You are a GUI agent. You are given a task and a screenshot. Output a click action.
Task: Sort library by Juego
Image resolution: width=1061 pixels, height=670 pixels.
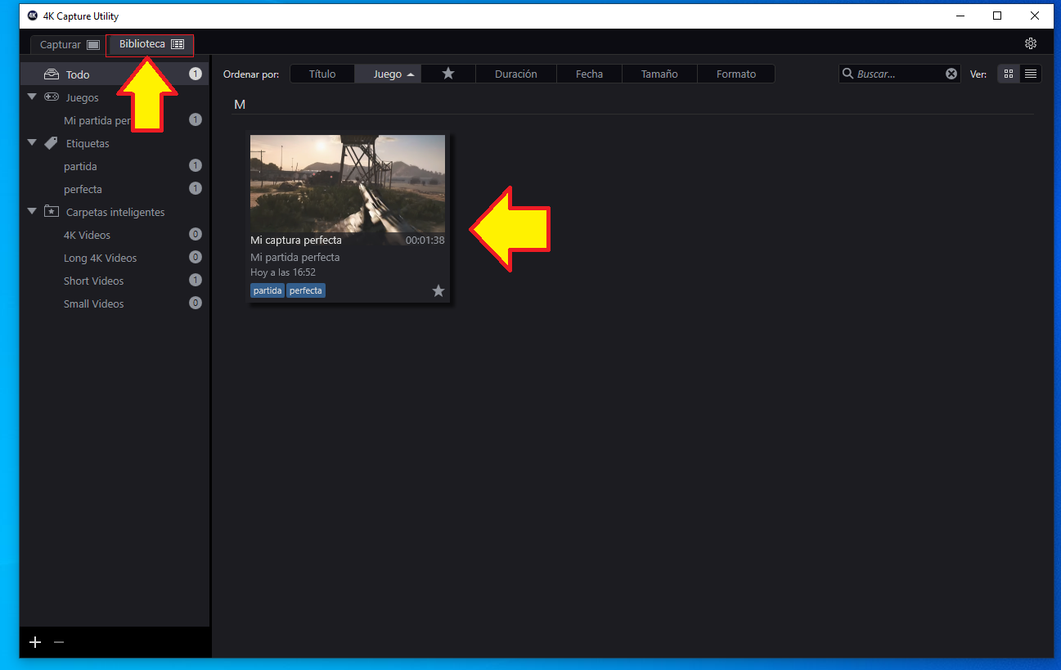point(388,74)
